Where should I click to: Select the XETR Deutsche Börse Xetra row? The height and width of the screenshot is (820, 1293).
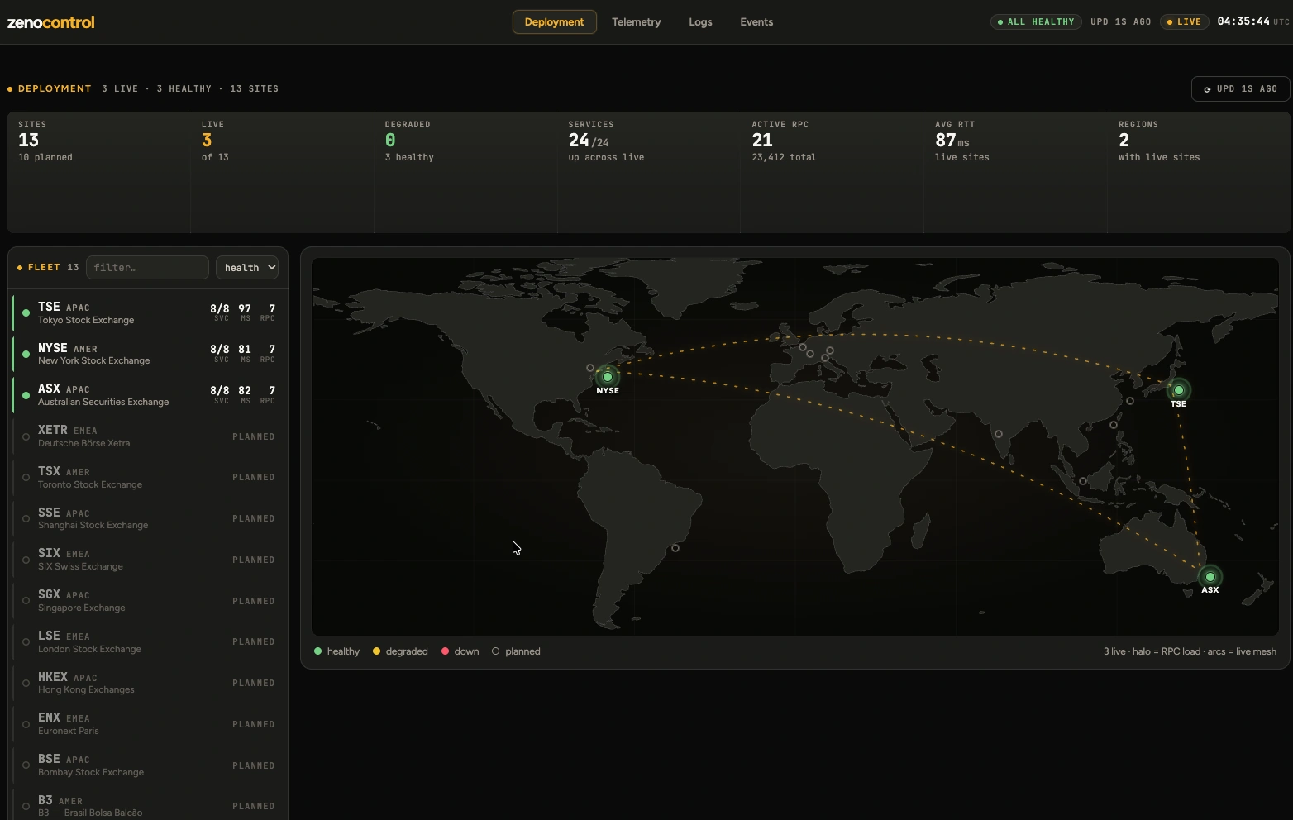[149, 436]
